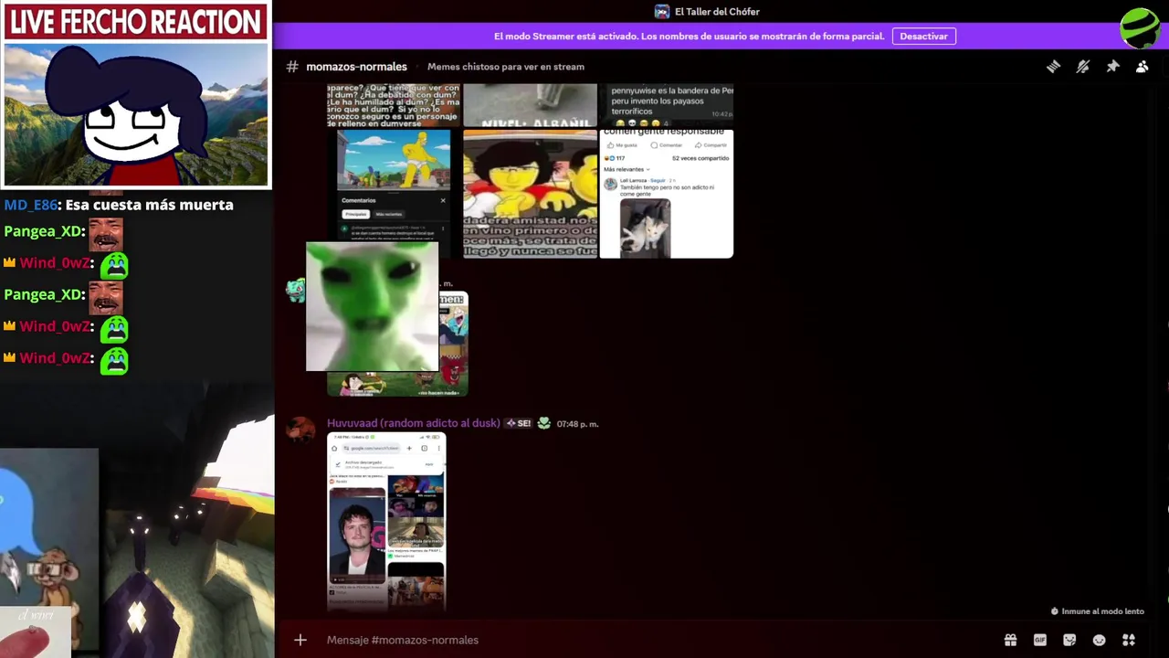
Task: Click the channel name 'momazos-normales'
Action: [356, 67]
